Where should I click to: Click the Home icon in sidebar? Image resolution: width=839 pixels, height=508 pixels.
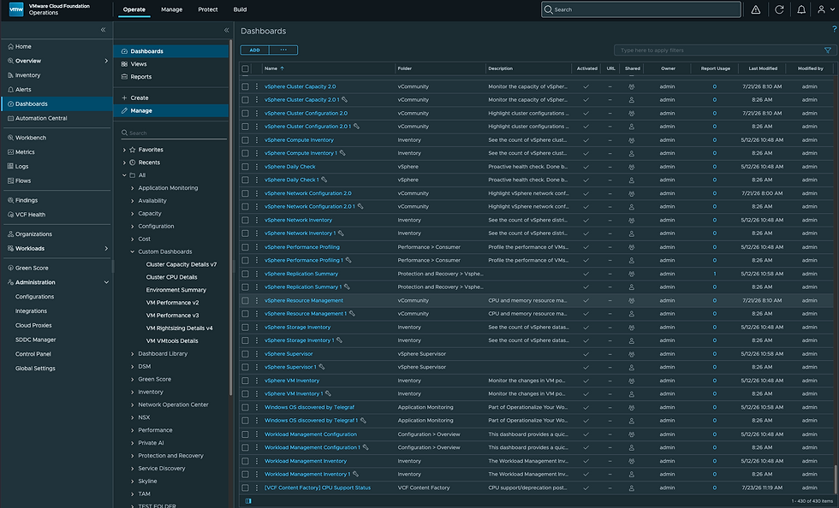[x=10, y=46]
